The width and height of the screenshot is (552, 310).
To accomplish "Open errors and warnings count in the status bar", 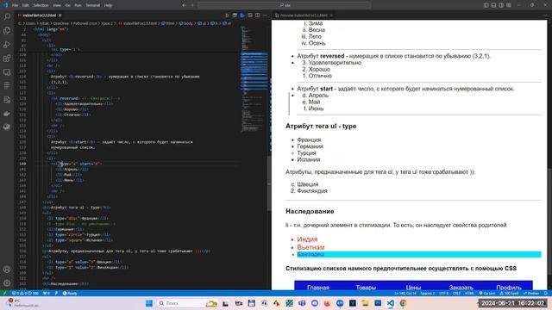I will [x=25, y=293].
